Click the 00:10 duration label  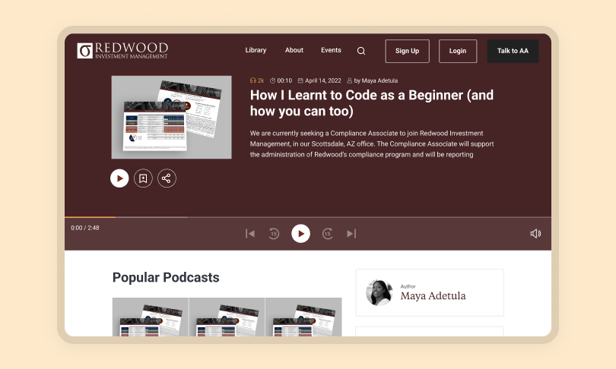(x=281, y=80)
